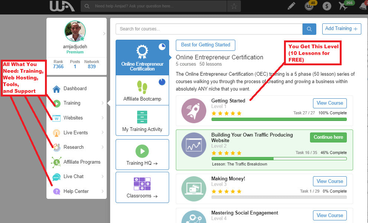Click the WA logo in top bar

coord(62,6)
